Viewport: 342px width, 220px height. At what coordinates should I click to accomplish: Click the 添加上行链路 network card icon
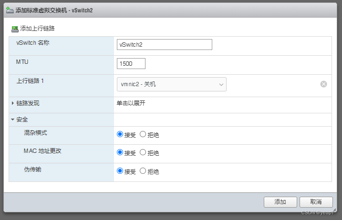(x=15, y=29)
